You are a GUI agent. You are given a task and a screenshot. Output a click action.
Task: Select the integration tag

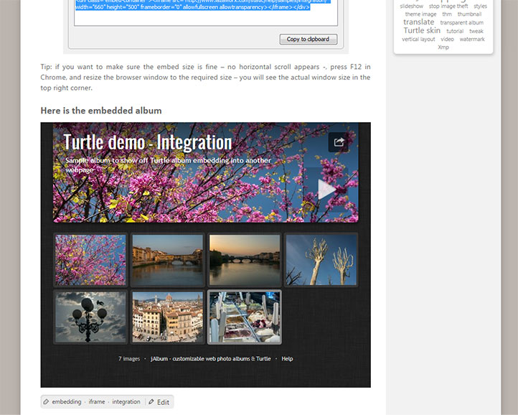click(126, 402)
